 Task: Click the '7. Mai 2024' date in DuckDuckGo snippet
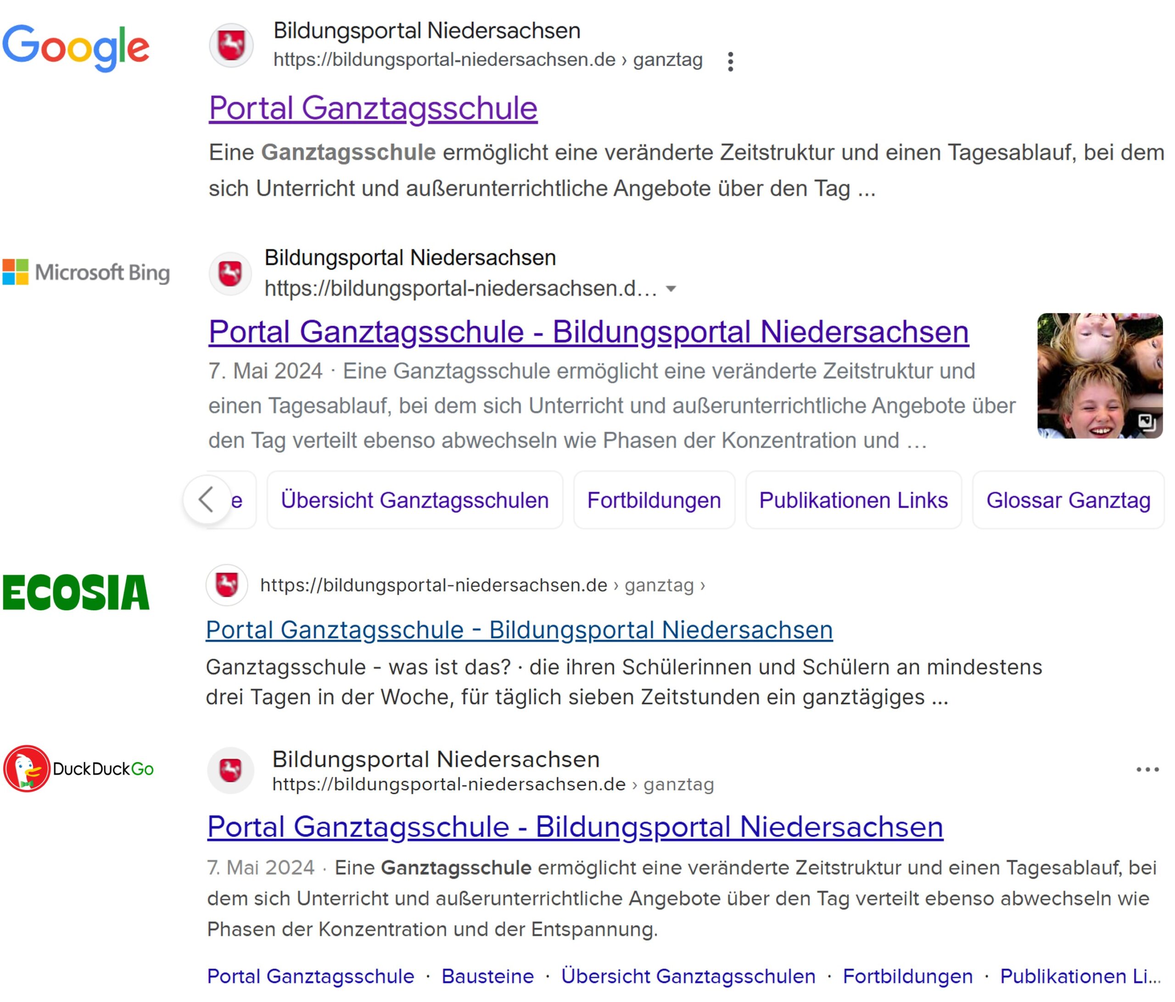[x=261, y=867]
